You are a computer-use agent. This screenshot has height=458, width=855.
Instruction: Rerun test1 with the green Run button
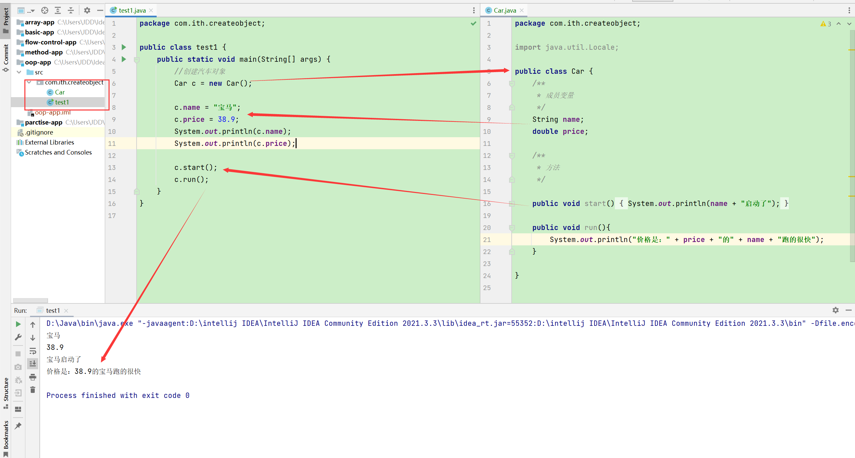(18, 324)
